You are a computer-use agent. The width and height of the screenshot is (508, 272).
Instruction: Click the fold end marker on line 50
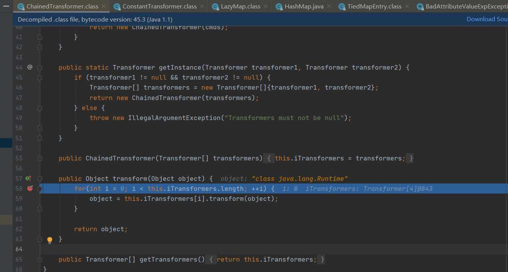pyautogui.click(x=40, y=128)
